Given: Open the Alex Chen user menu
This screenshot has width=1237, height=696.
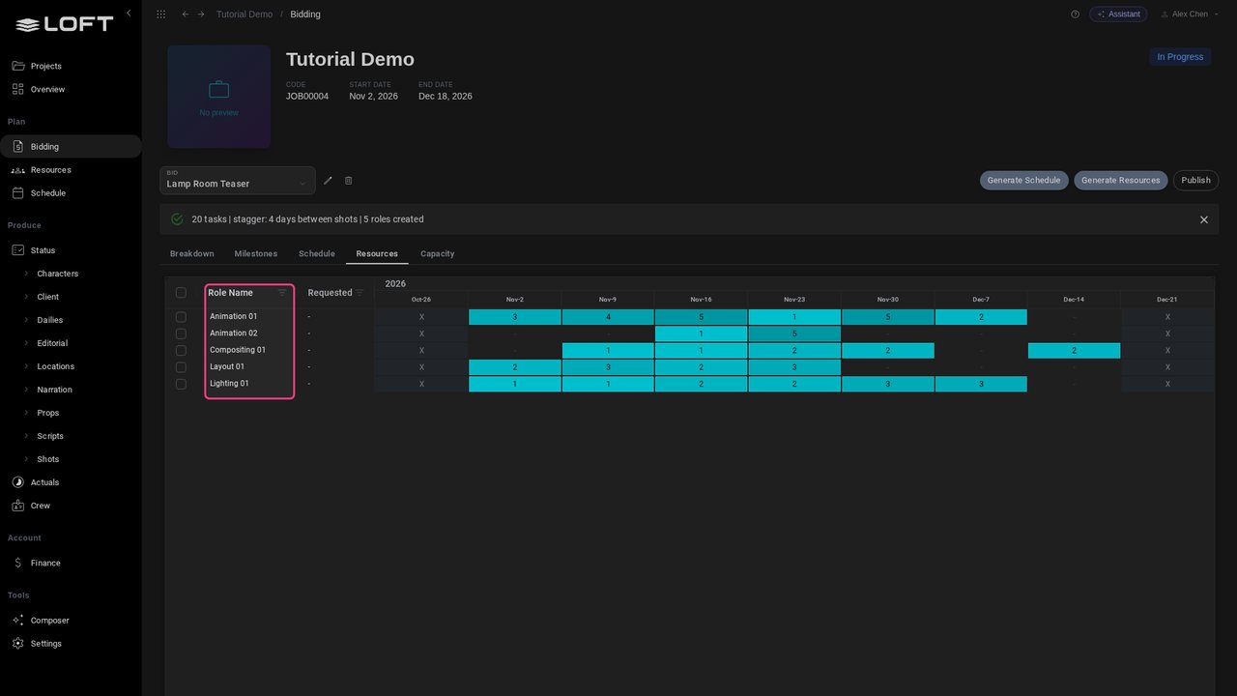Looking at the screenshot, I should [x=1190, y=14].
